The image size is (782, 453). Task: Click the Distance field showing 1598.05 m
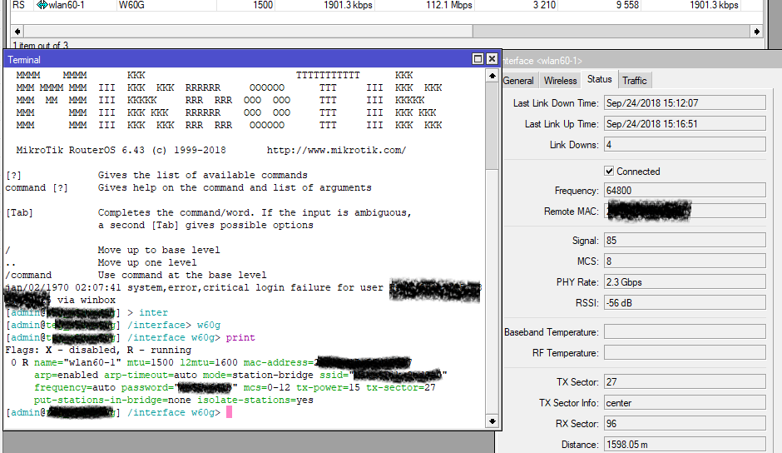point(685,444)
